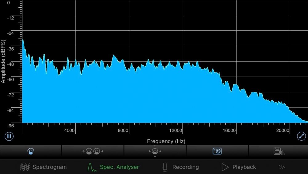Expand the graph to full screen

(301, 136)
